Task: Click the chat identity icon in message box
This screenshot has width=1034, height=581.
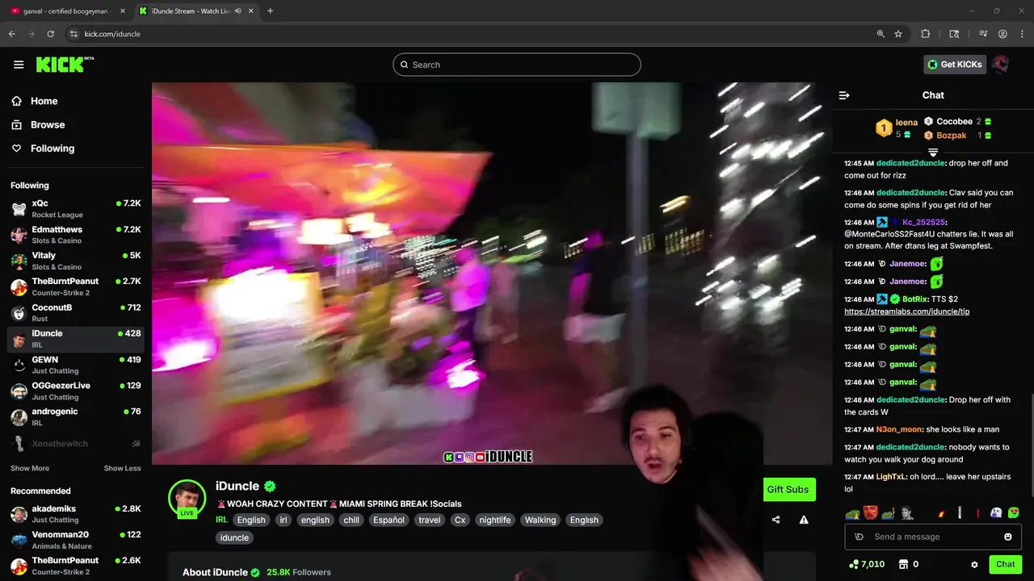Action: pyautogui.click(x=859, y=537)
